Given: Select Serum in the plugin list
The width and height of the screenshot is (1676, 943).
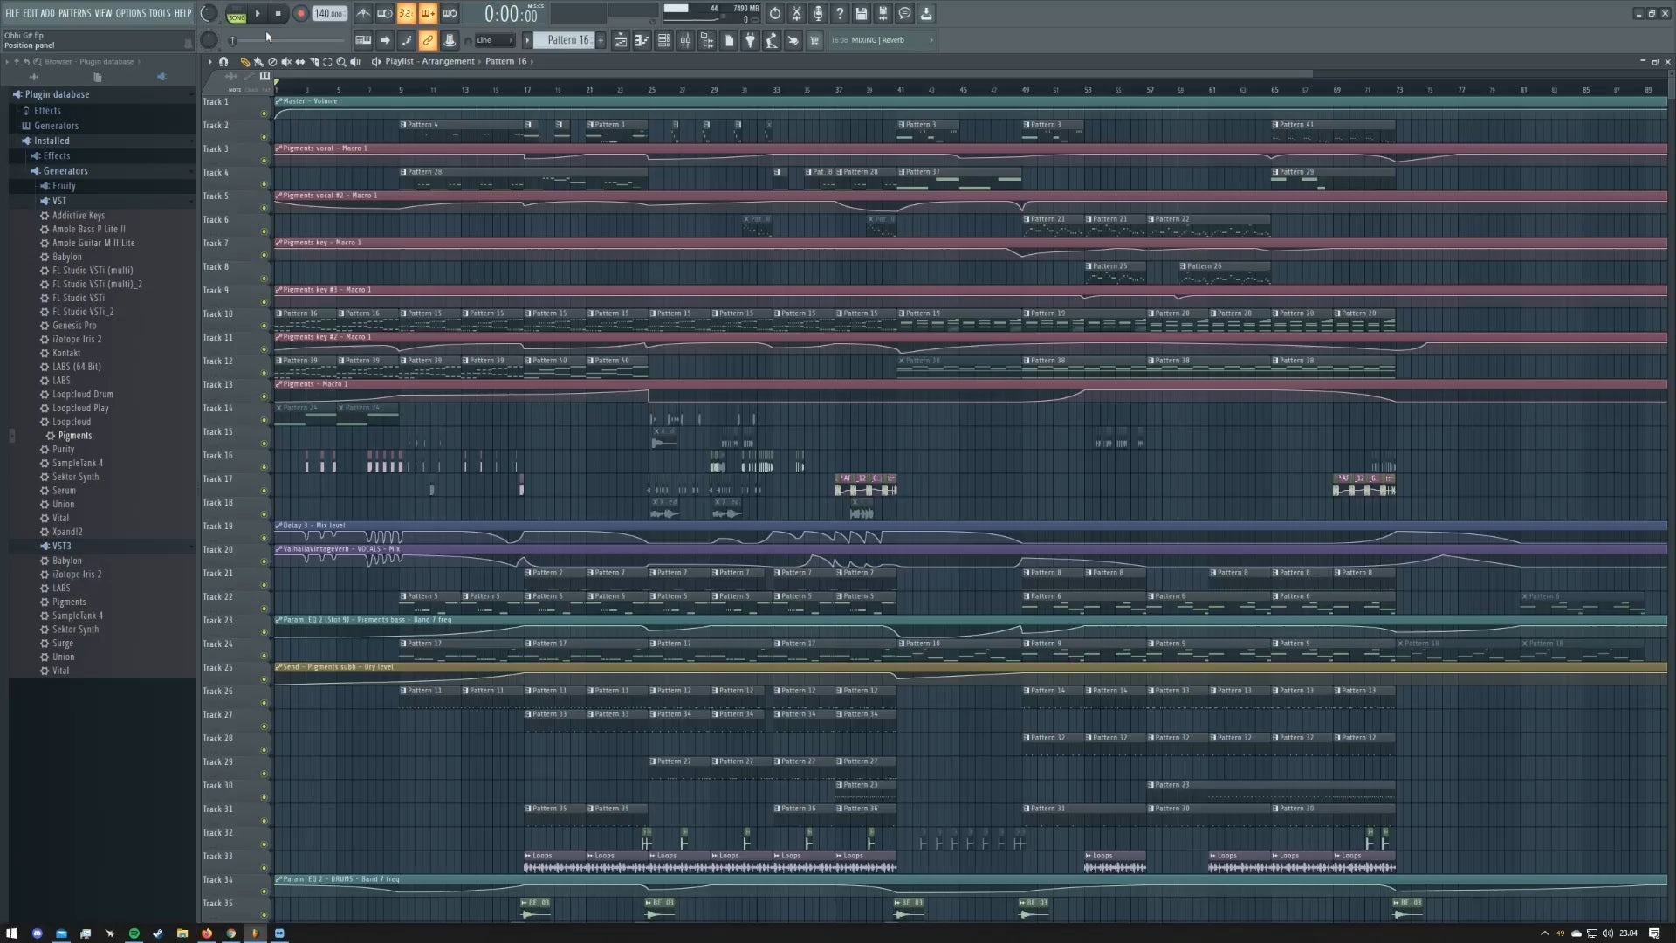Looking at the screenshot, I should [64, 491].
